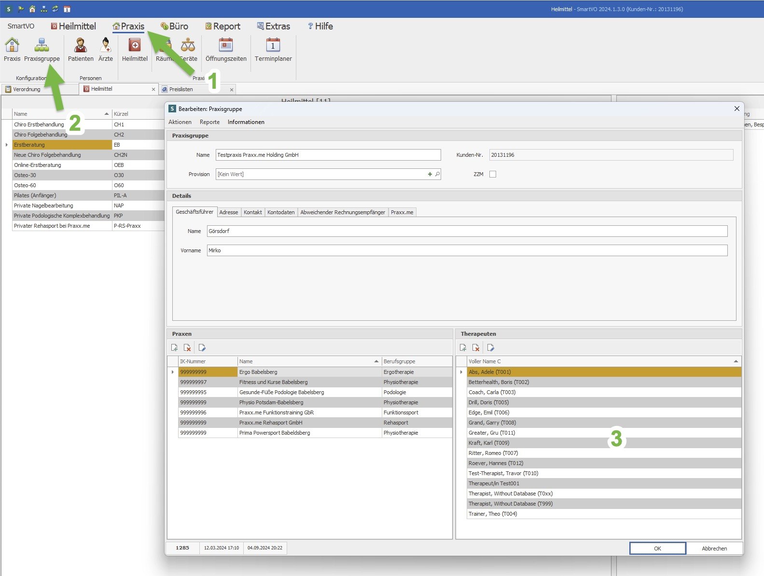Toggle the ZZM checkbox
764x576 pixels.
point(493,174)
